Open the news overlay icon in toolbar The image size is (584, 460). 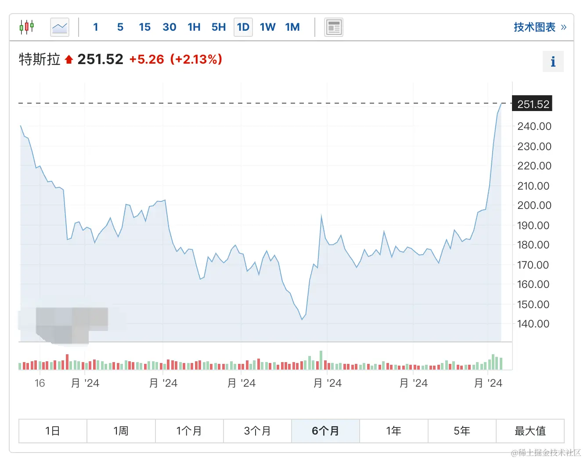(x=334, y=27)
